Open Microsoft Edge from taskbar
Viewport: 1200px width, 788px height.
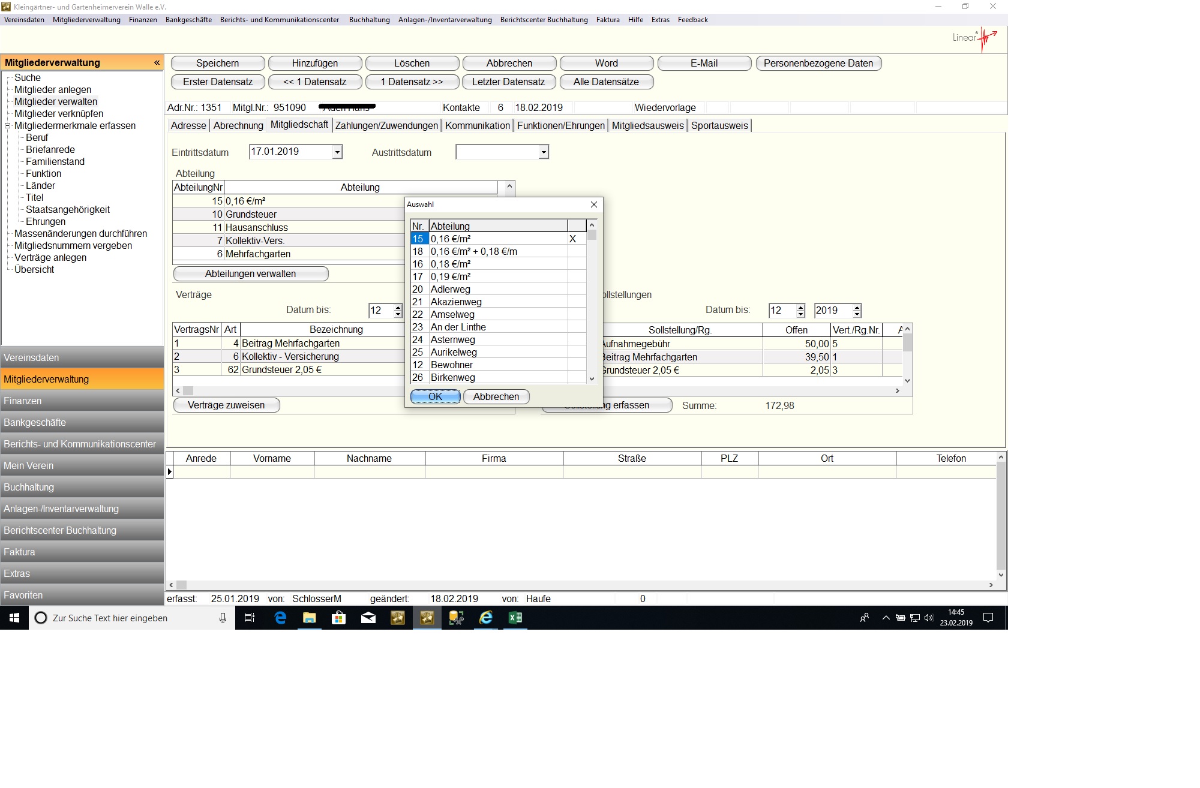point(280,618)
